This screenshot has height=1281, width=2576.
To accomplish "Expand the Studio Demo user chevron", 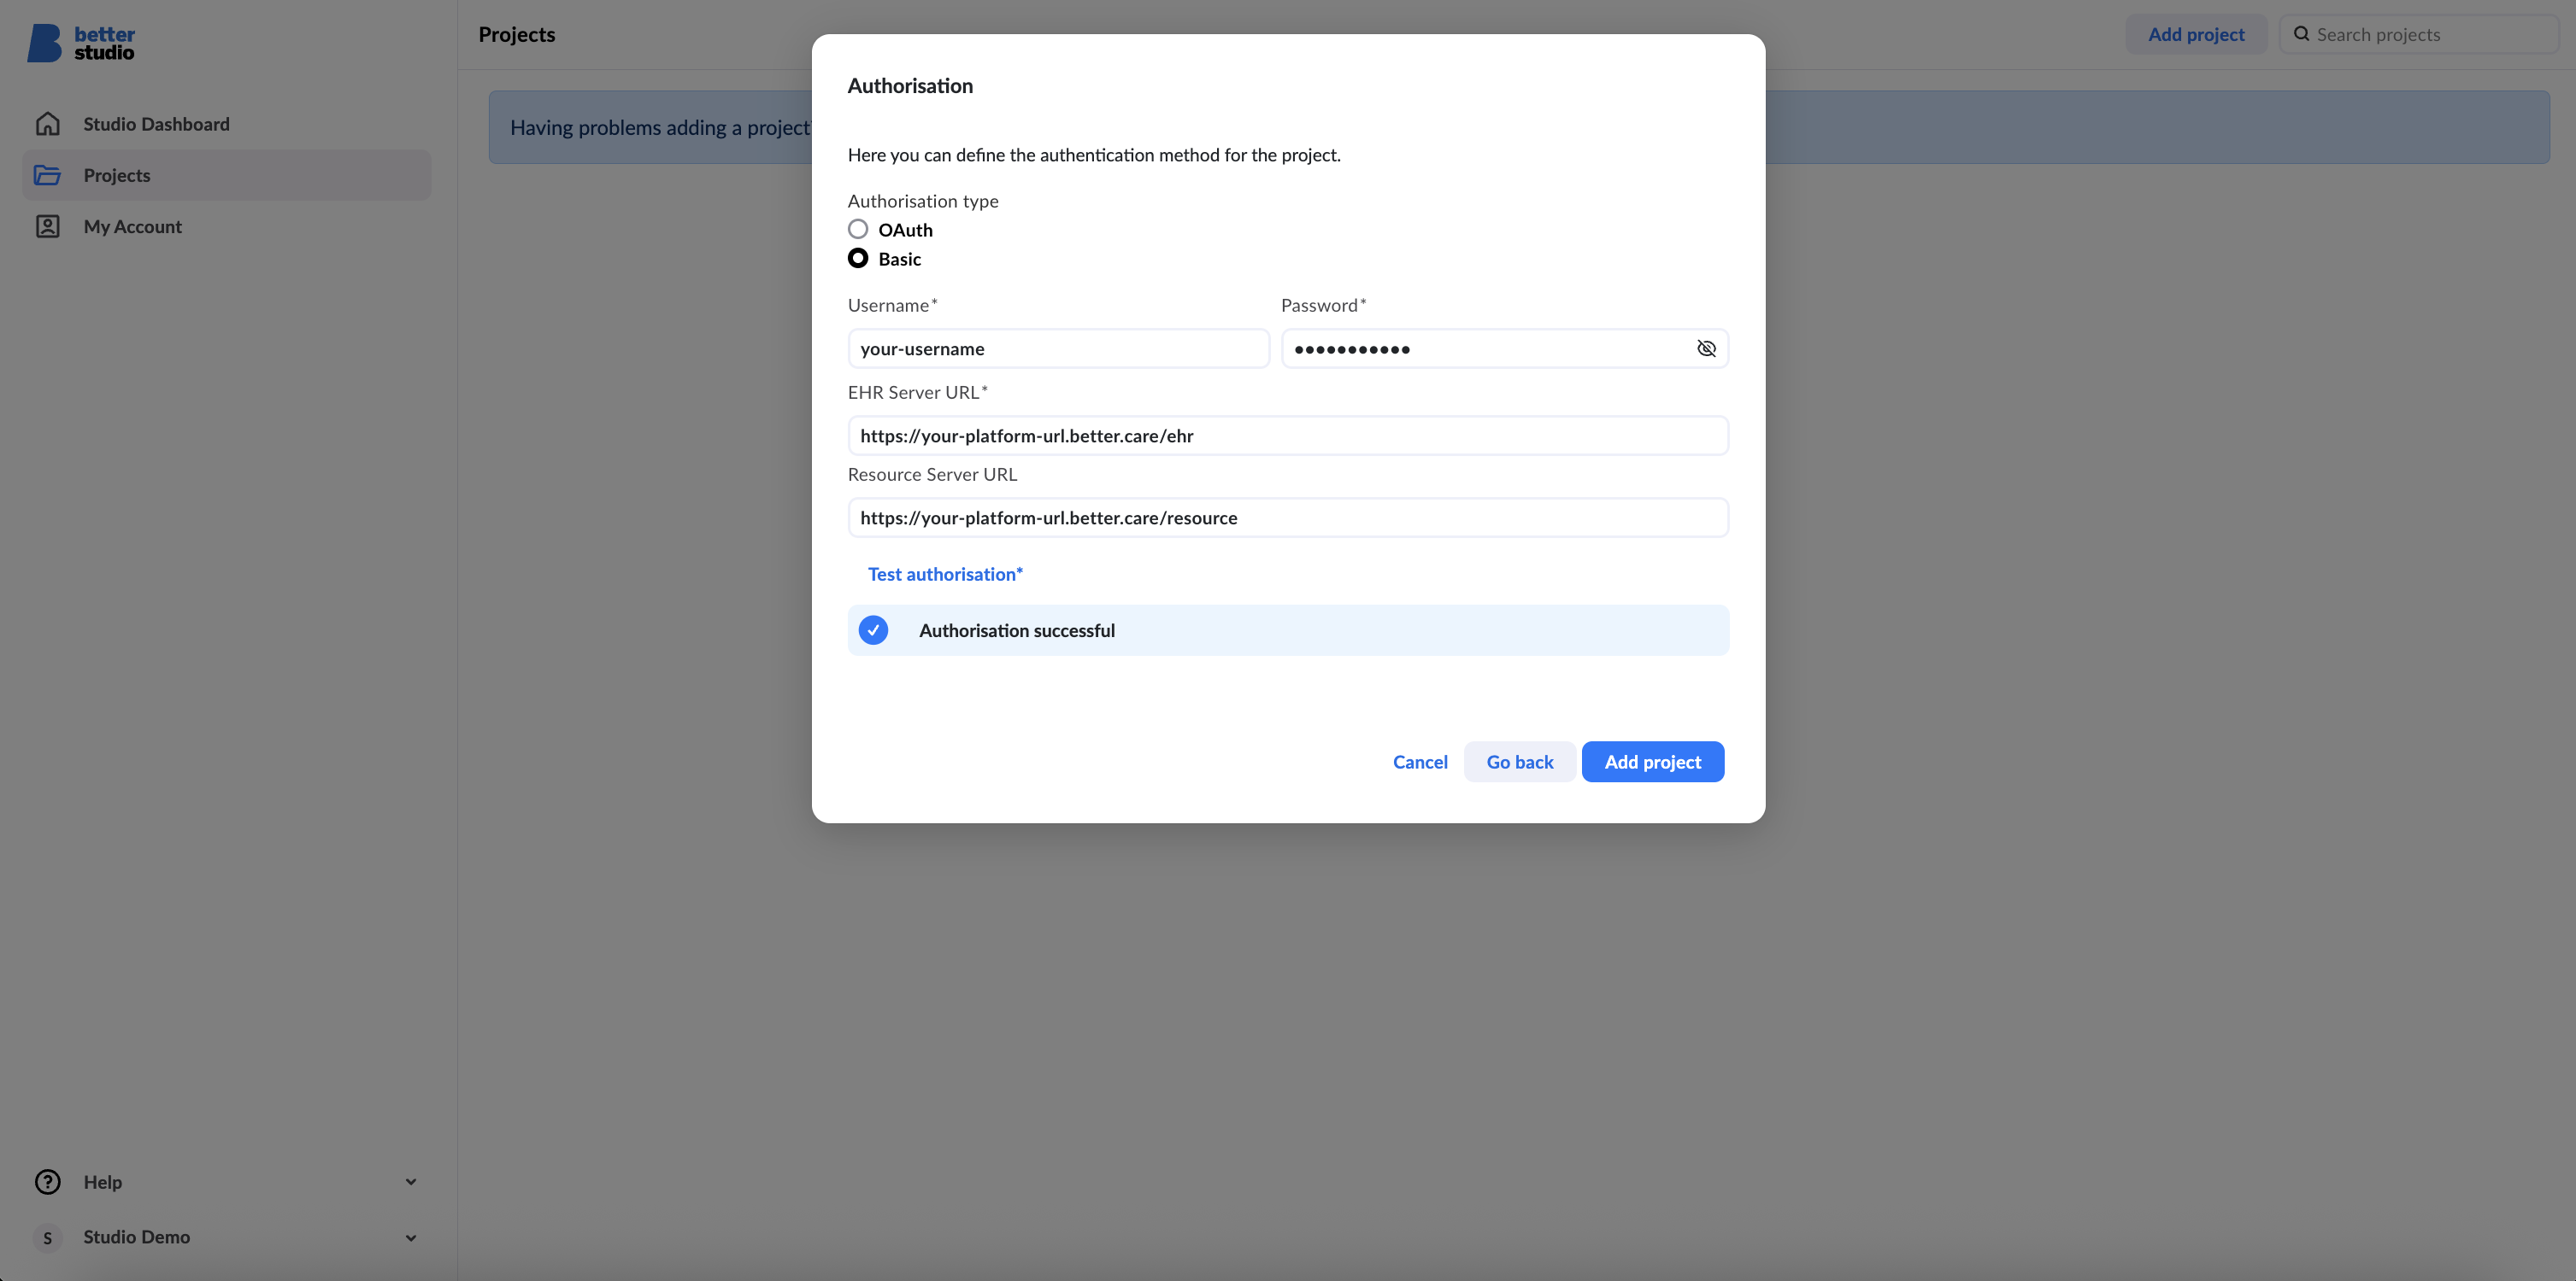I will click(x=410, y=1238).
